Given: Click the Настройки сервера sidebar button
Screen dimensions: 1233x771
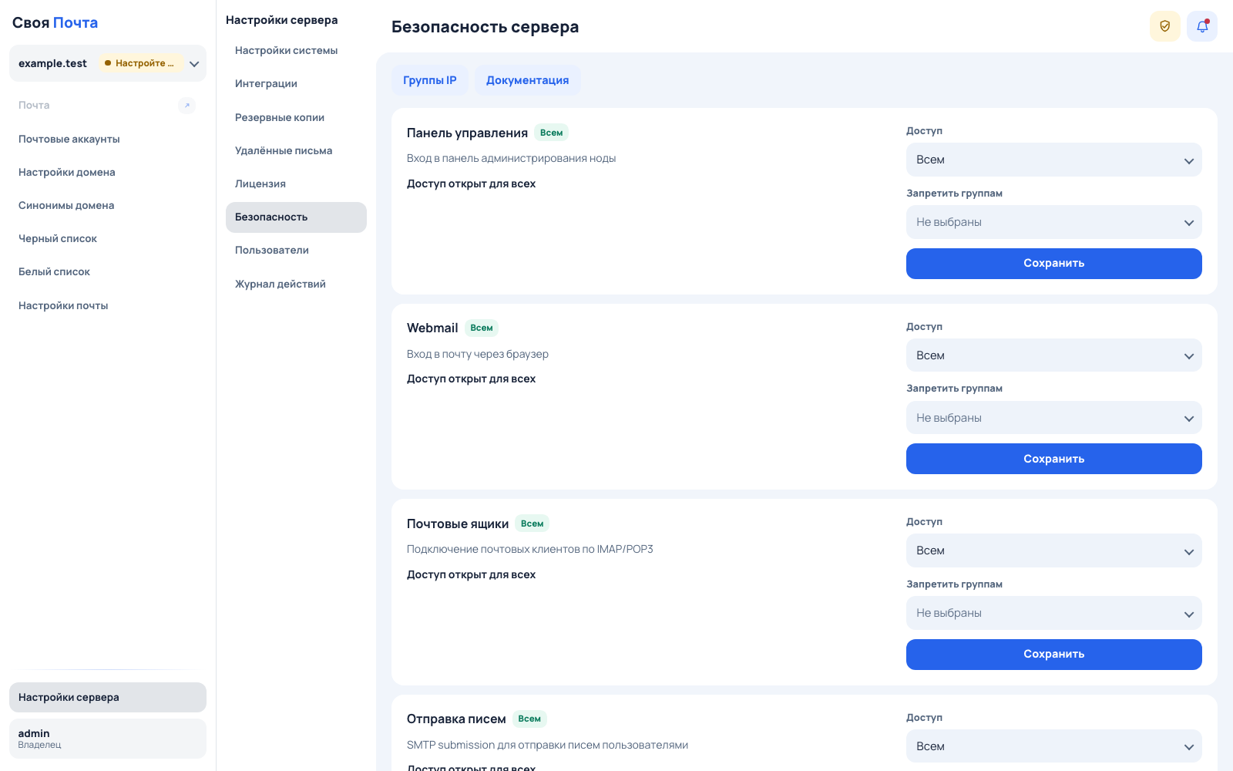Looking at the screenshot, I should pyautogui.click(x=108, y=697).
